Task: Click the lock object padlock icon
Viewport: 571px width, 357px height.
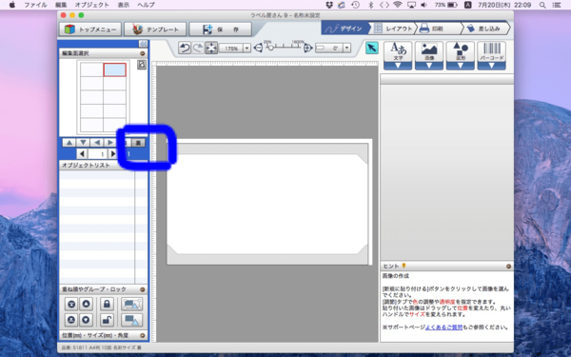Action: point(107,304)
